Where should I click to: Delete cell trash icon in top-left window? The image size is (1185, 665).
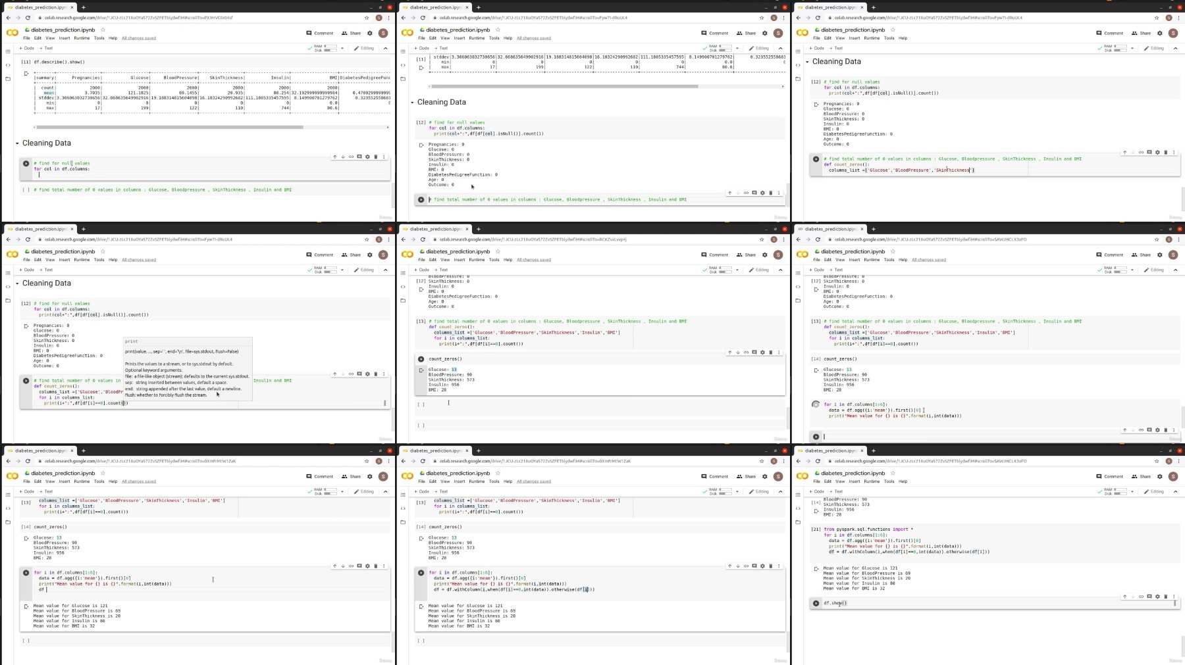click(x=376, y=157)
